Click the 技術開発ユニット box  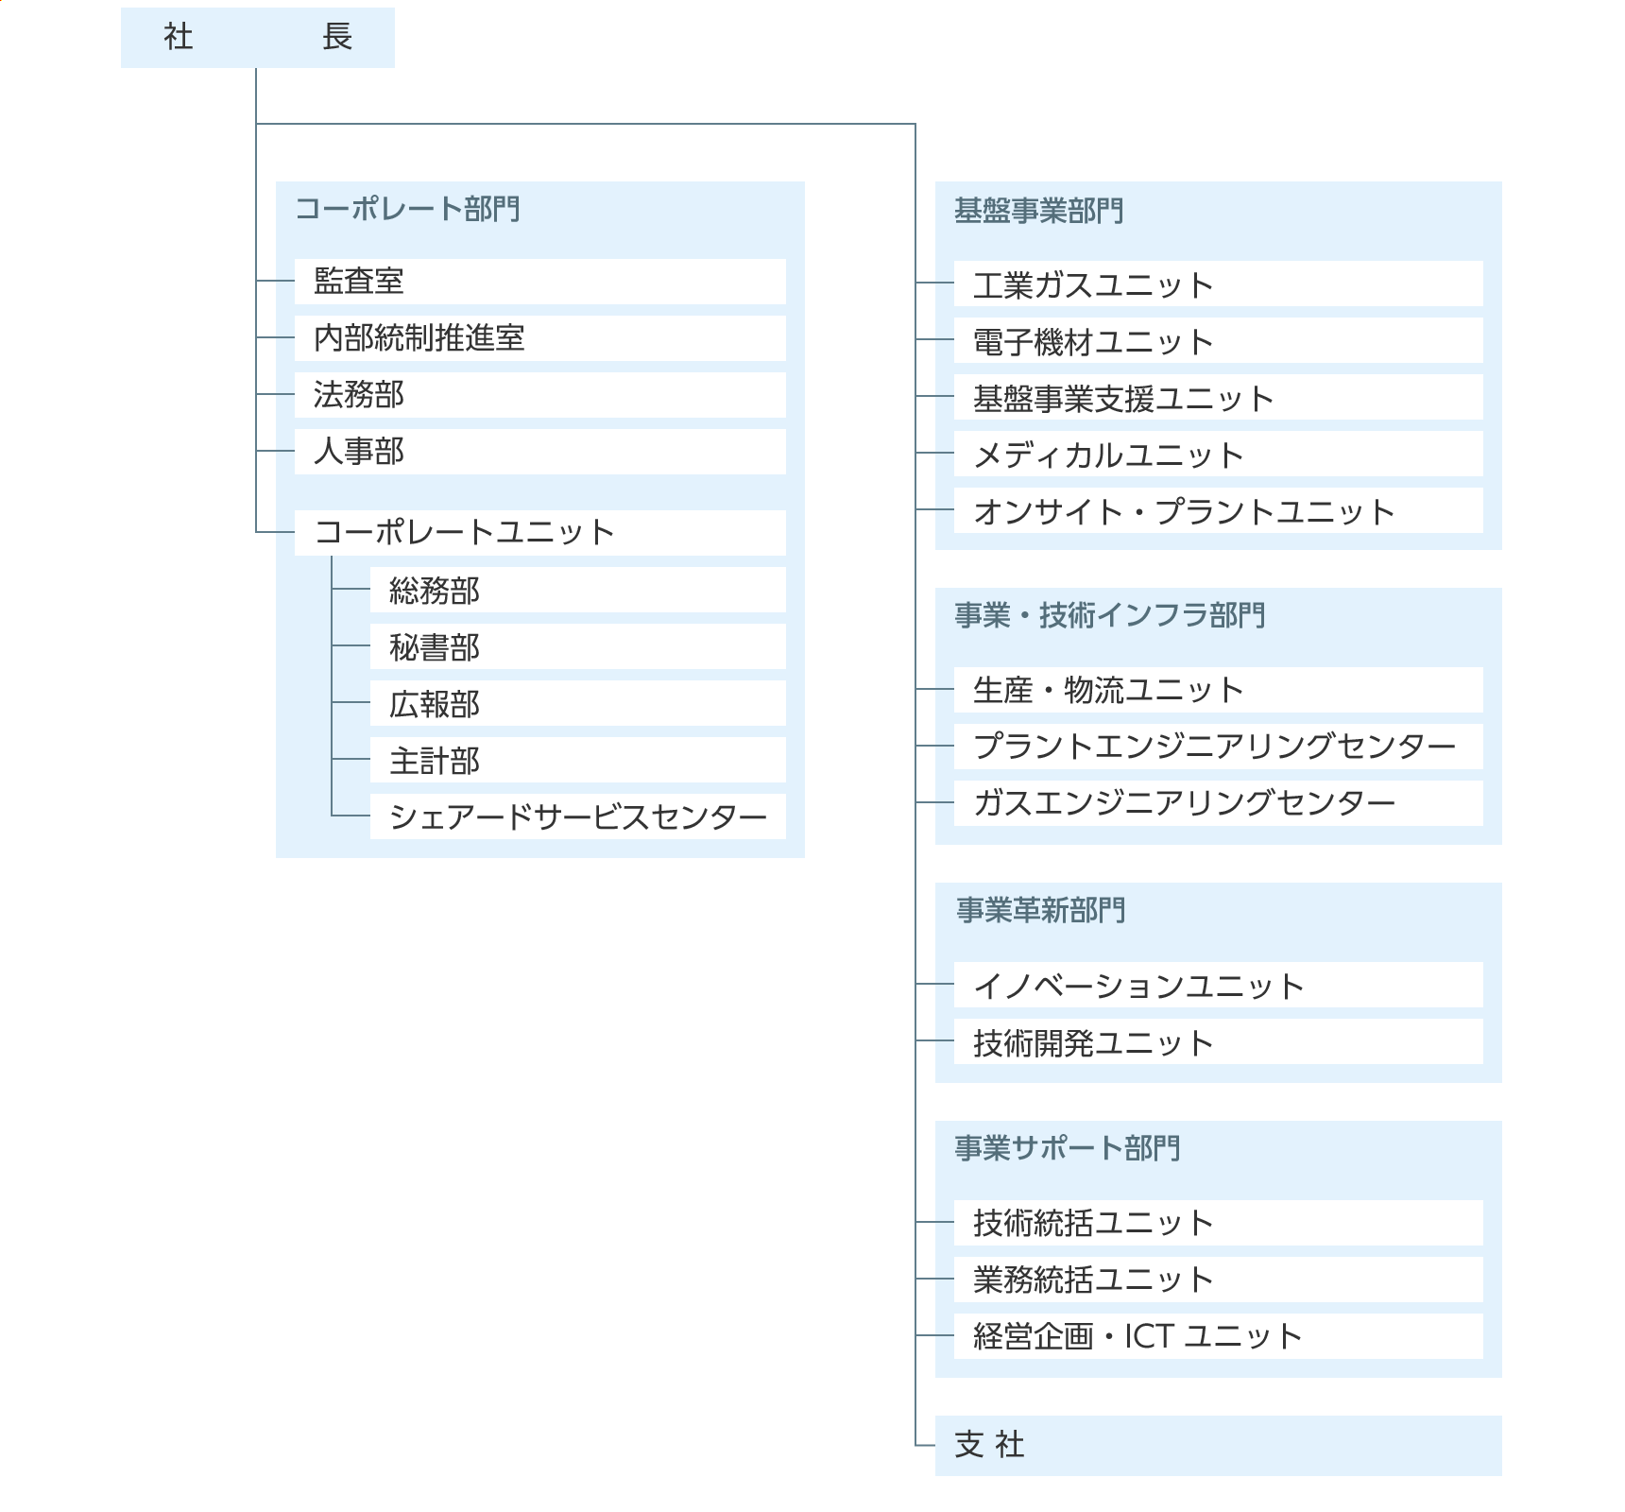tap(1218, 1042)
